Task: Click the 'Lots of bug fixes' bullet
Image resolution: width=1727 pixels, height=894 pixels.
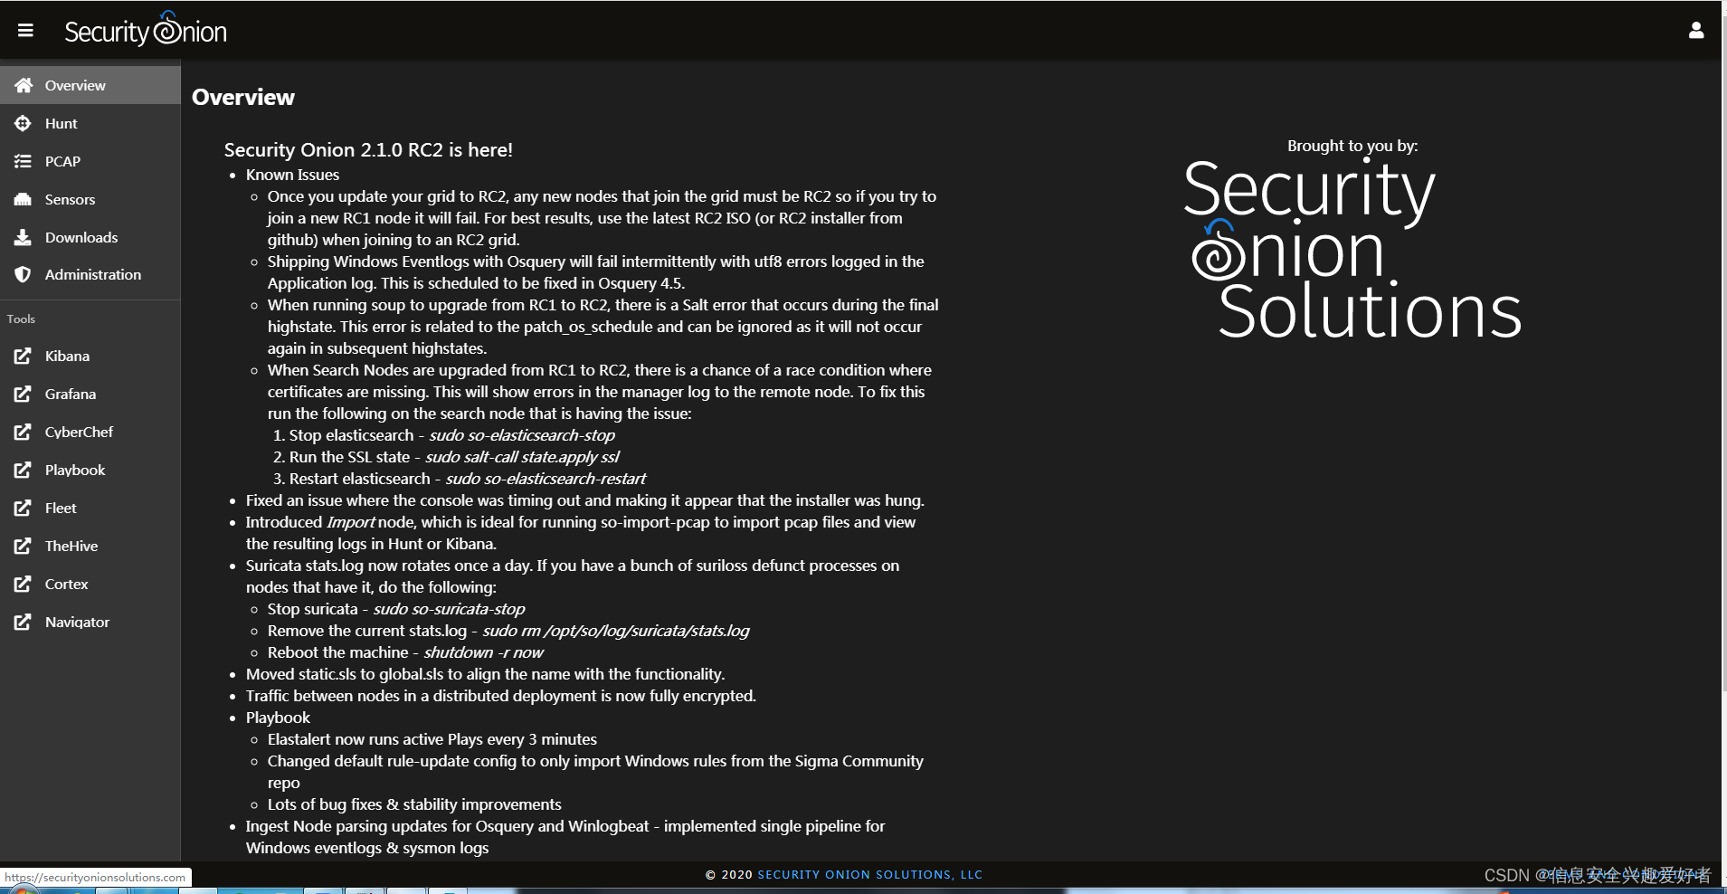Action: (414, 804)
